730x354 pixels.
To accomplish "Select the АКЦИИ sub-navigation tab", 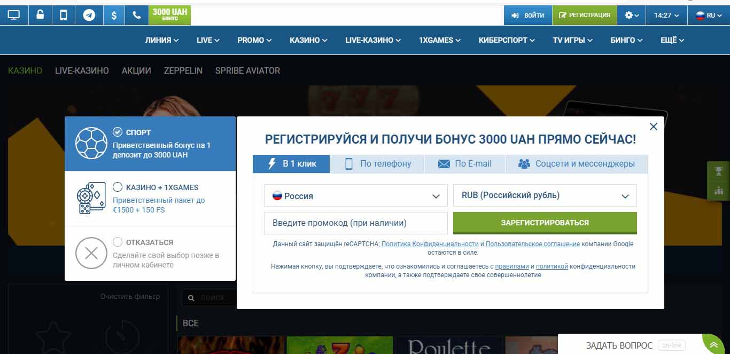I will click(136, 70).
